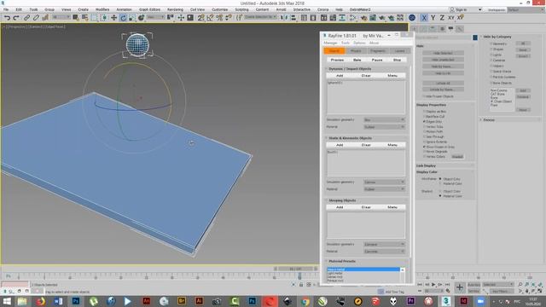Restrict transform to the Z axis
The width and height of the screenshot is (546, 307).
pos(442,17)
